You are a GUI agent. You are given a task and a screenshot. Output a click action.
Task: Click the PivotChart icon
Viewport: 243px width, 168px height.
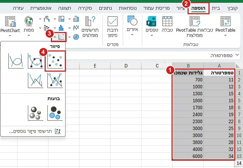point(10,21)
